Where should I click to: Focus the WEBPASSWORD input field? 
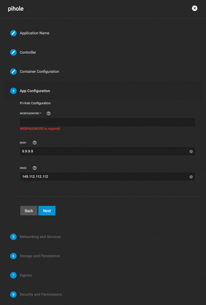107,122
